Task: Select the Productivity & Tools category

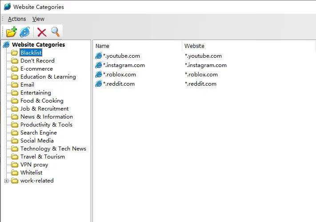Action: (46, 125)
